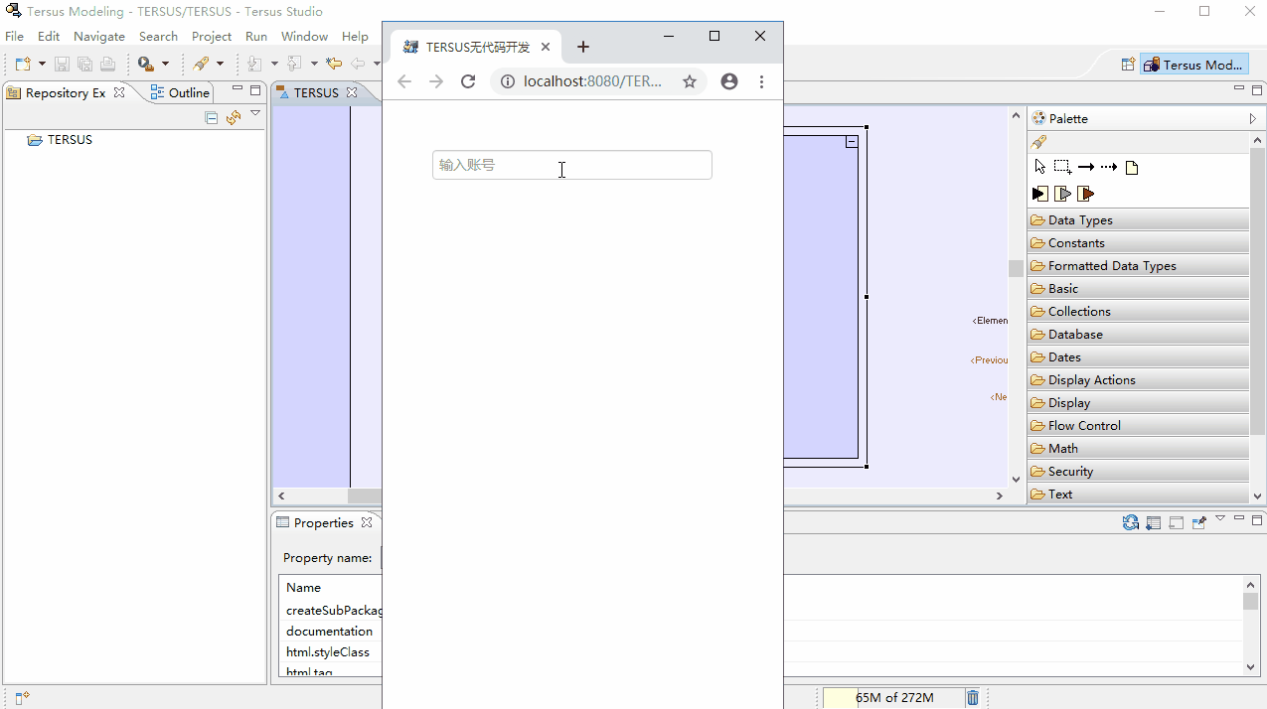This screenshot has width=1267, height=709.
Task: Open the Search menu
Action: click(x=158, y=36)
